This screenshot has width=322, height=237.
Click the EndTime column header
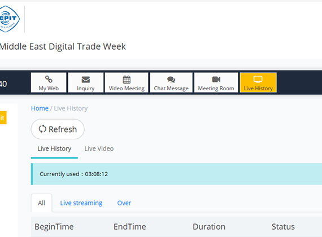click(130, 227)
